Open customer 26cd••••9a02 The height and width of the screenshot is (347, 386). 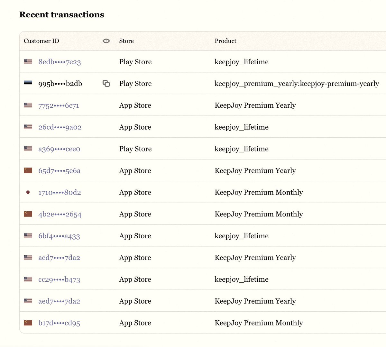[60, 127]
